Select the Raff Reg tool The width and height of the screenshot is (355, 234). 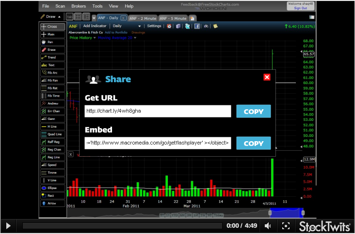(x=53, y=142)
